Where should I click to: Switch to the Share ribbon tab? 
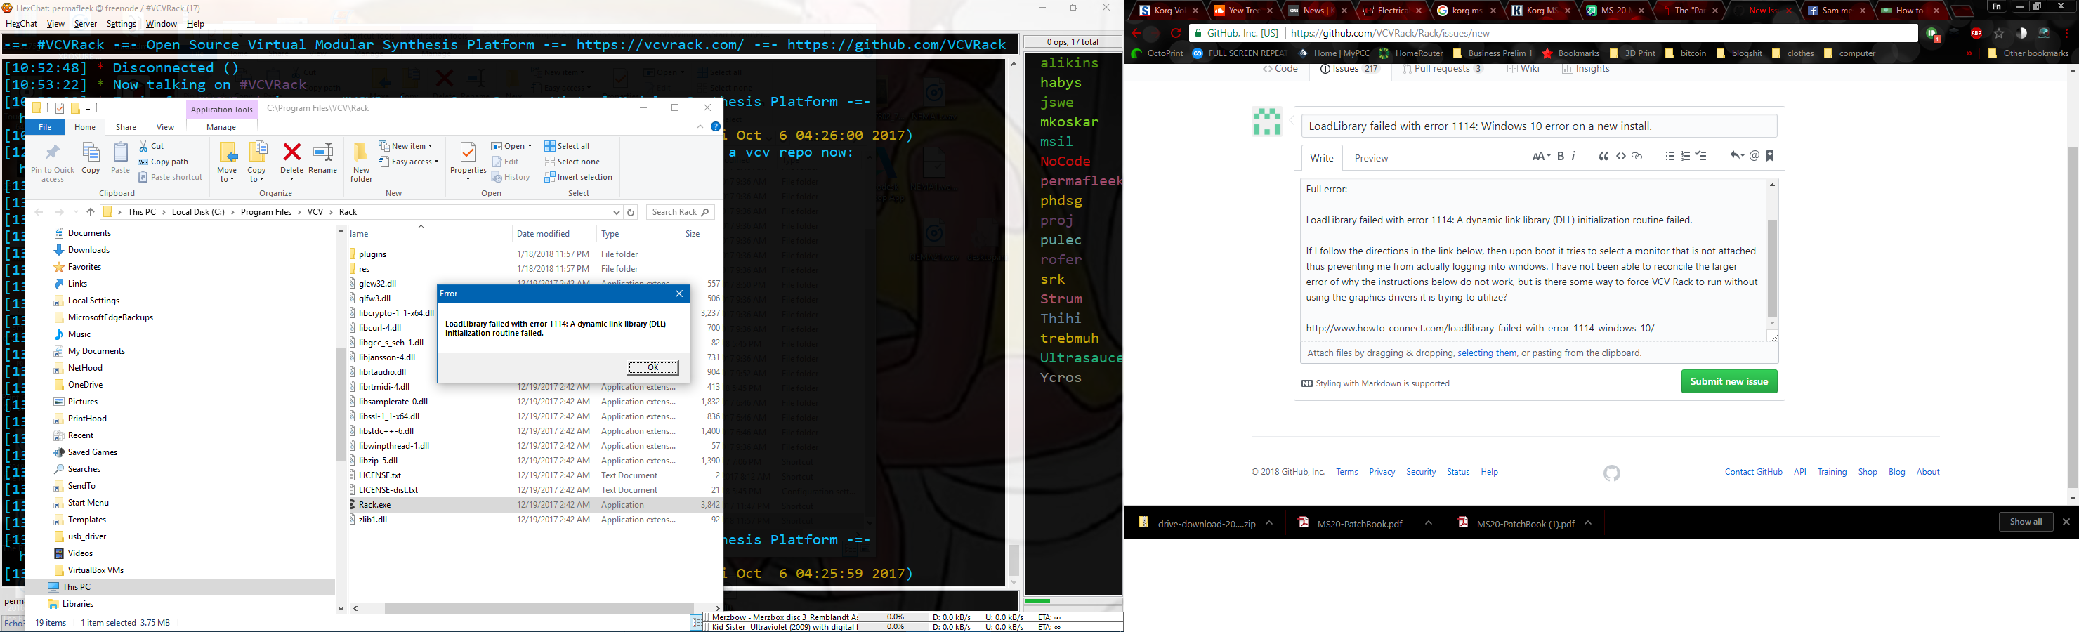tap(126, 126)
